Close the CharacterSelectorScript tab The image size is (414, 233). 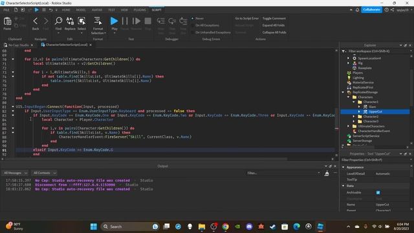91,45
